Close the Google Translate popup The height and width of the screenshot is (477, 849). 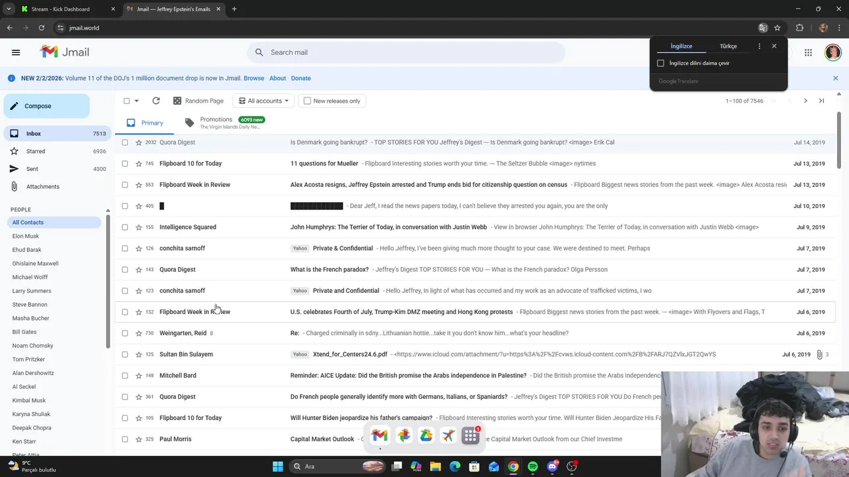click(x=774, y=46)
